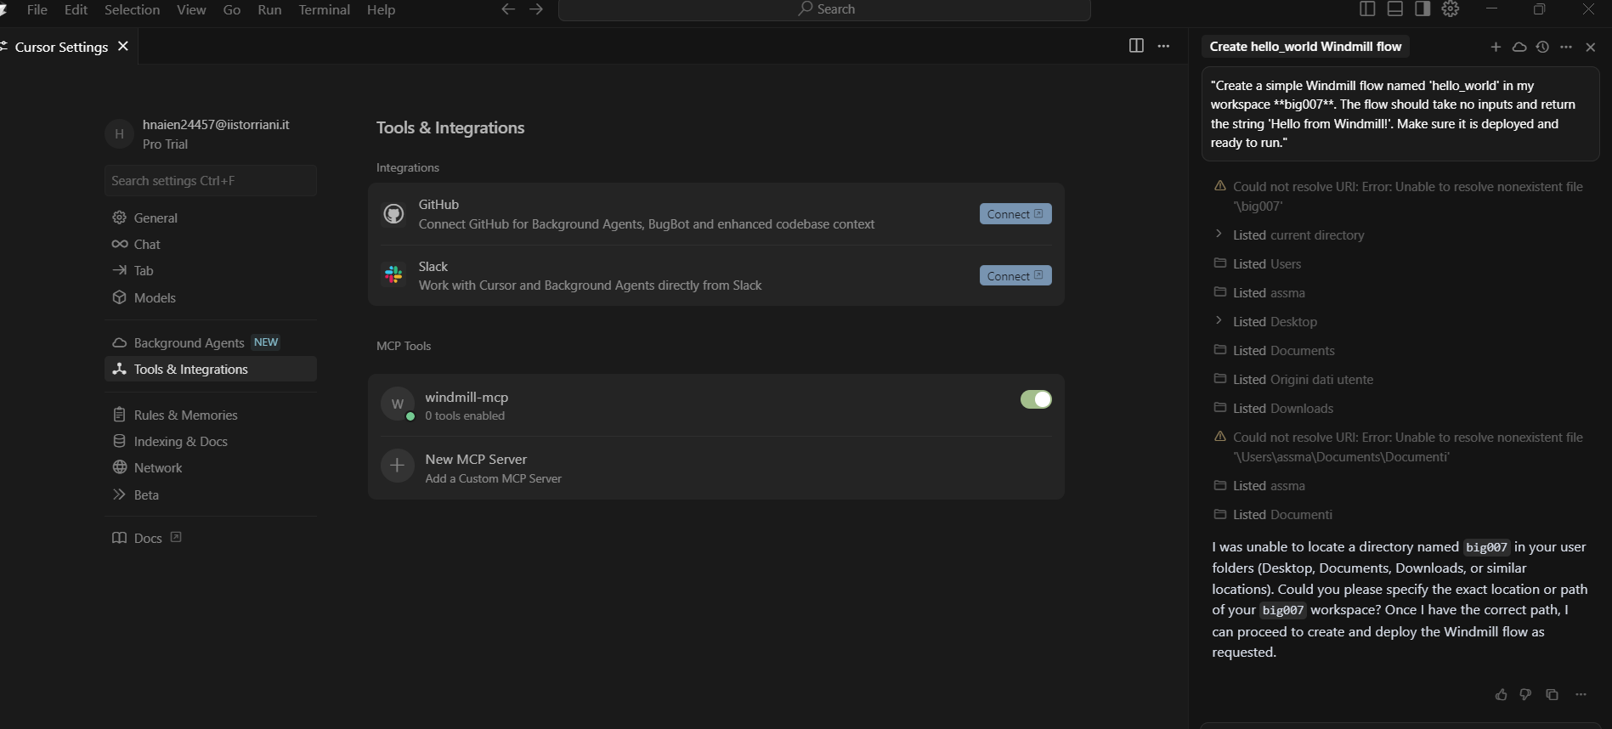Image resolution: width=1612 pixels, height=729 pixels.
Task: Give thumbs down to the response
Action: click(x=1526, y=694)
